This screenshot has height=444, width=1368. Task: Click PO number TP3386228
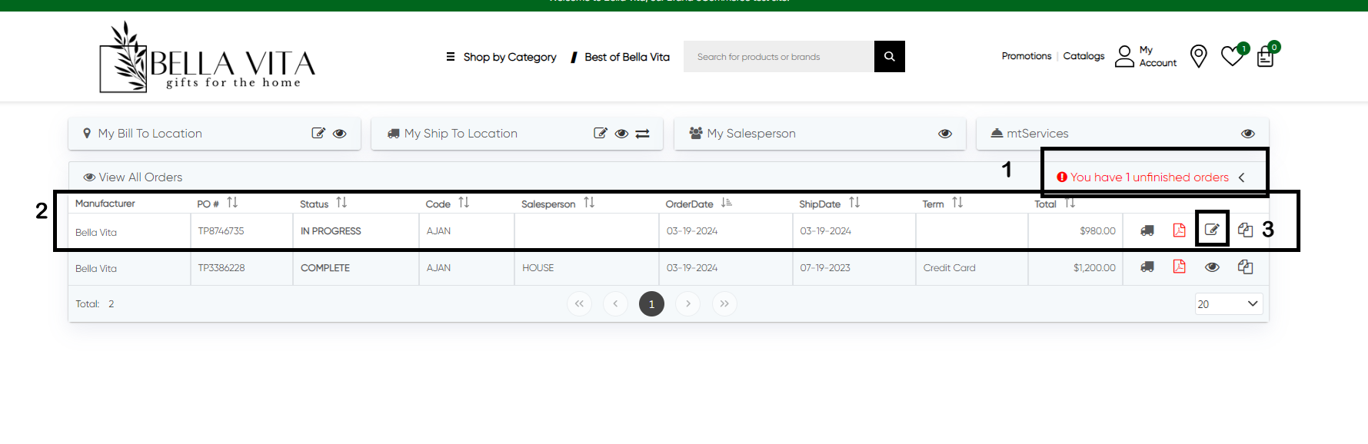point(221,268)
